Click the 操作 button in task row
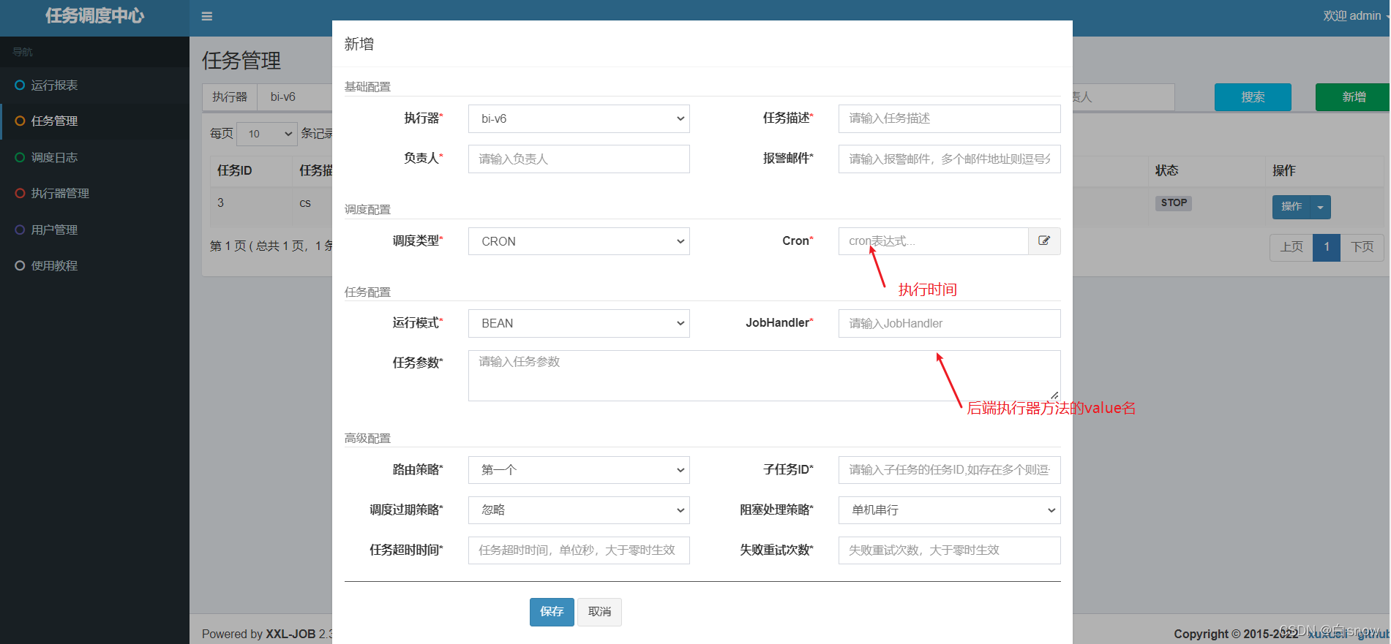 (x=1291, y=207)
